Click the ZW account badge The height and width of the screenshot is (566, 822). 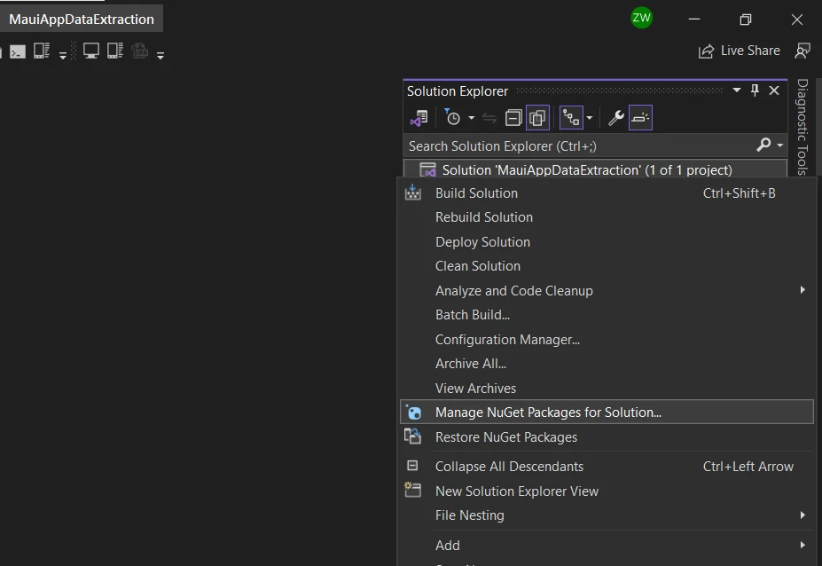coord(641,18)
